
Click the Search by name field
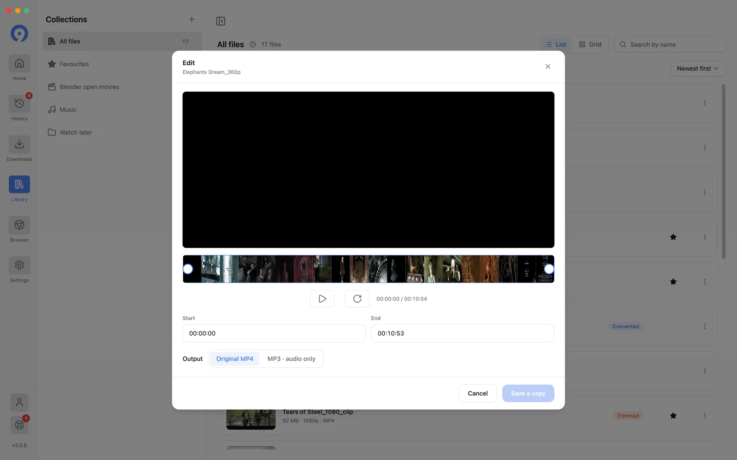click(670, 45)
